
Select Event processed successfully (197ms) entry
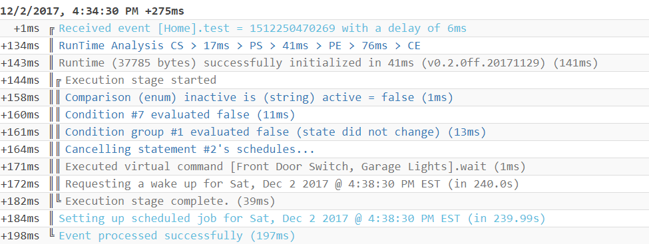coord(177,236)
